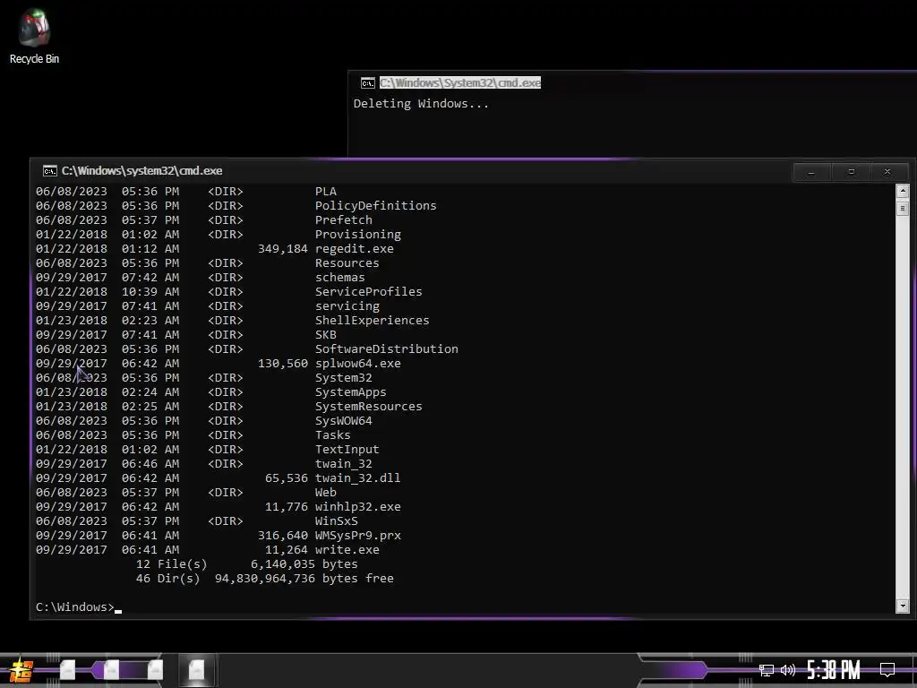The image size is (917, 688).
Task: Click cmd icon of the Deleting Windows window
Action: [368, 83]
